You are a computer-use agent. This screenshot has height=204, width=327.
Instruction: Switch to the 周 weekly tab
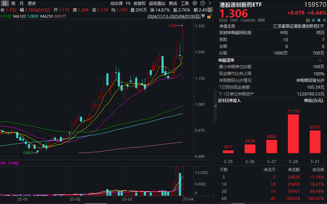click(x=12, y=3)
